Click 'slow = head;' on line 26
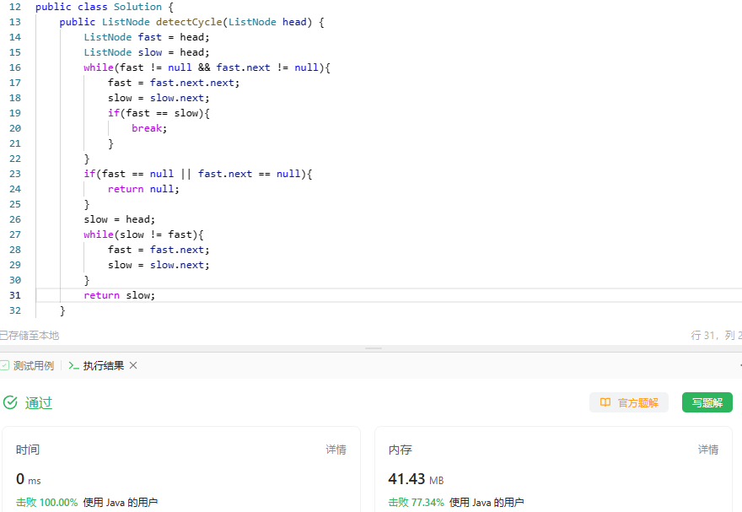742x512 pixels. [119, 219]
